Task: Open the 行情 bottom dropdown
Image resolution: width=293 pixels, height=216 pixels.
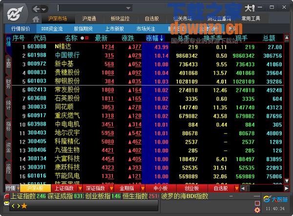Action: point(12,188)
